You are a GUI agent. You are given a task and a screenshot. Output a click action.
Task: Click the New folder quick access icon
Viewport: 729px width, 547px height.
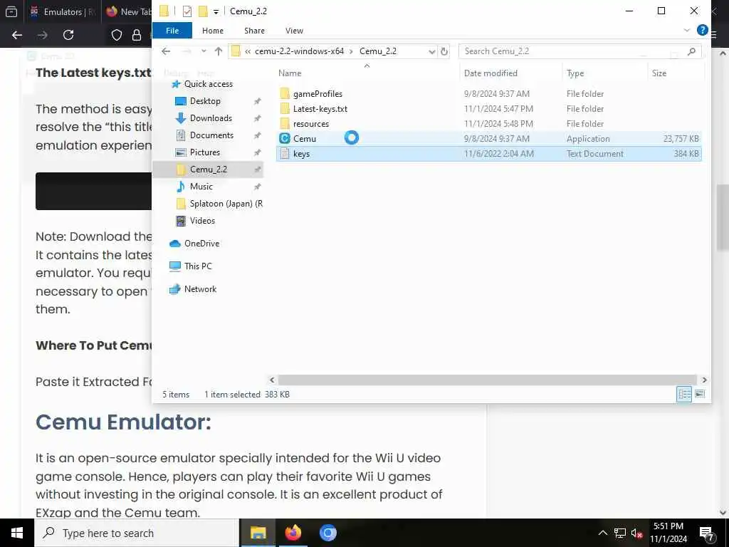pos(203,11)
